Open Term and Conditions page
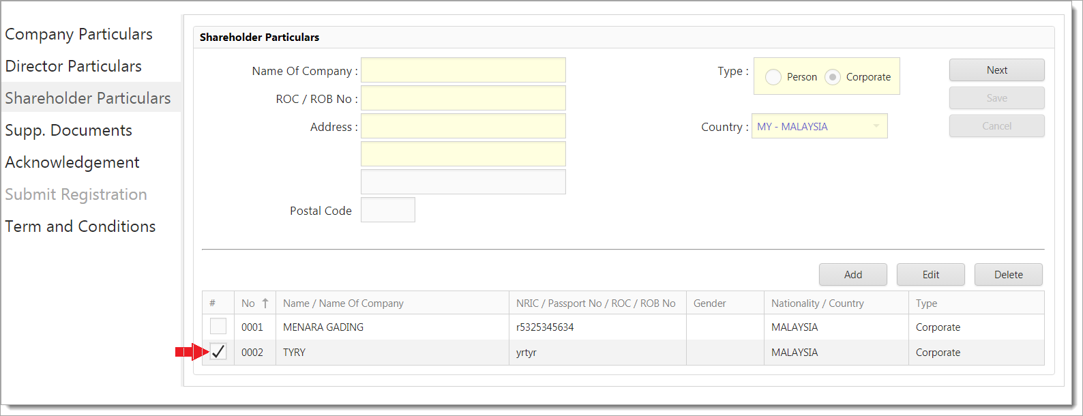This screenshot has width=1083, height=416. coord(80,226)
